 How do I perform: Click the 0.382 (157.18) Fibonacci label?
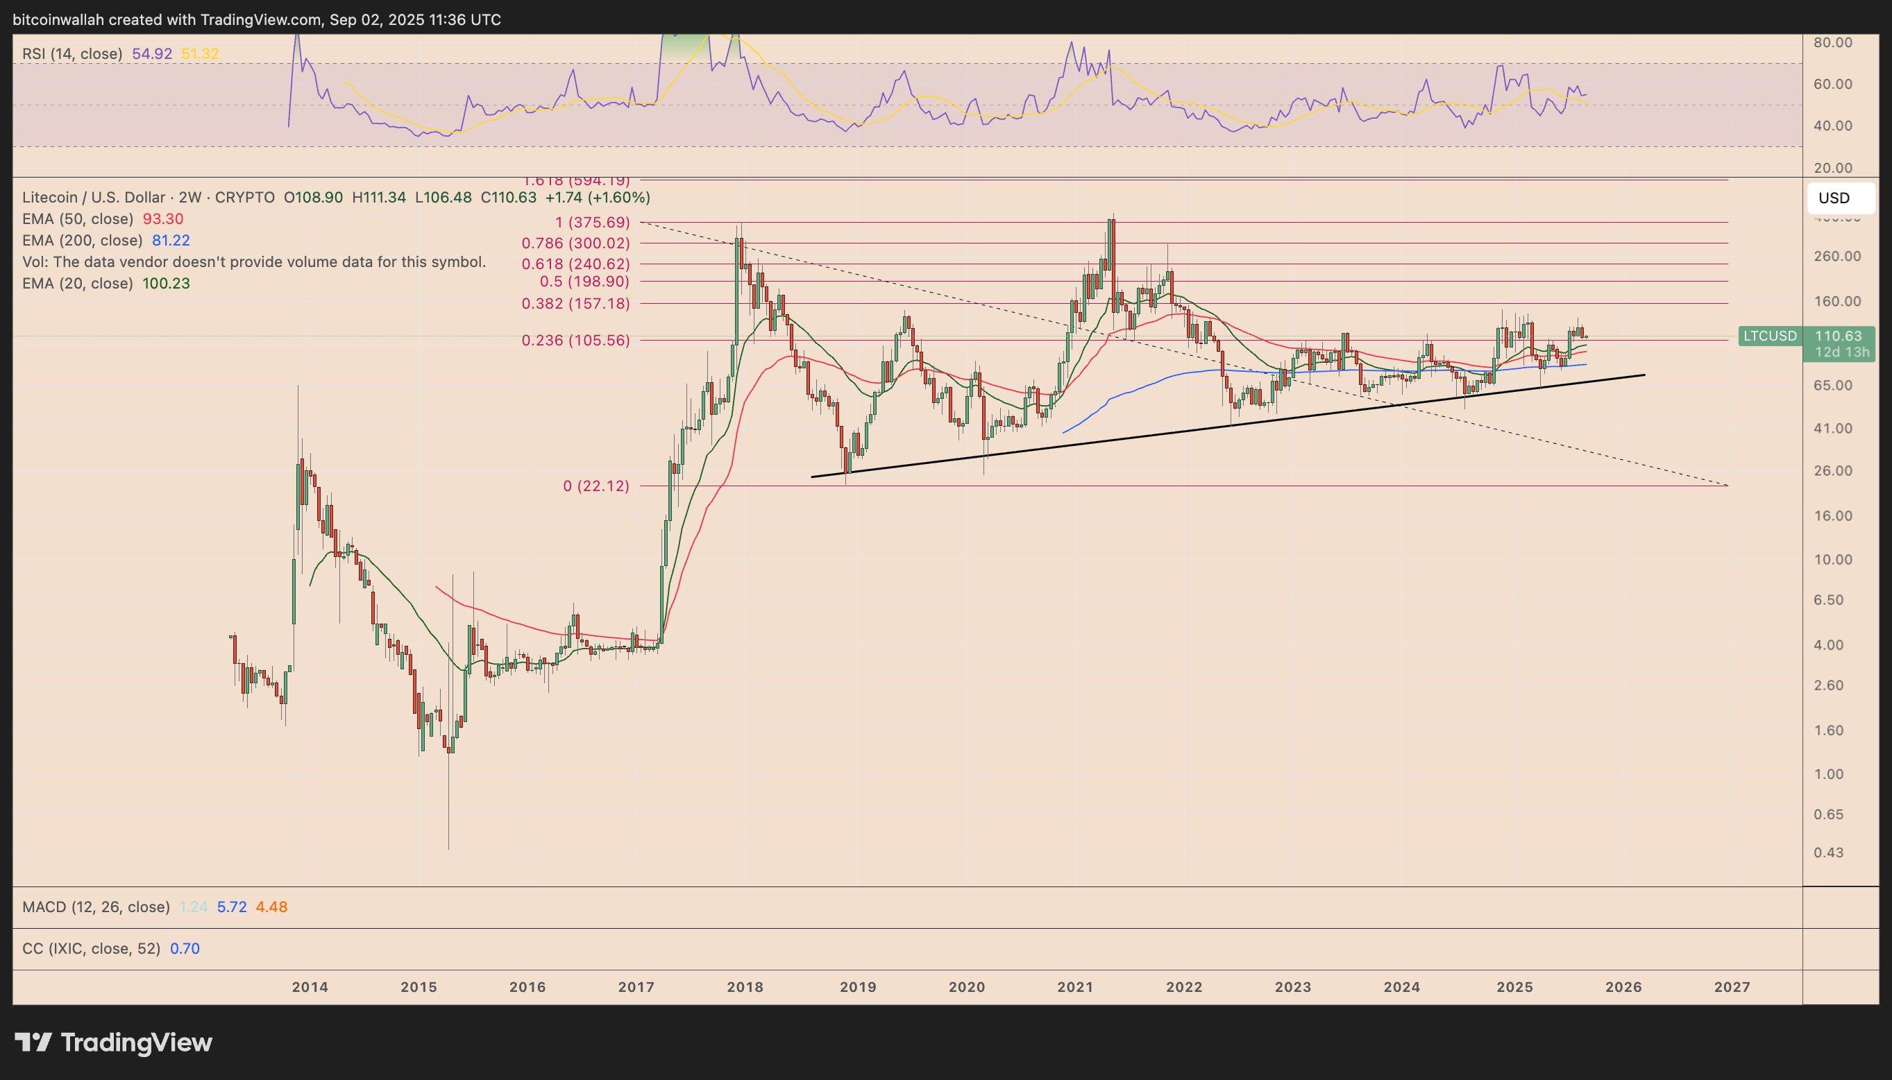(576, 303)
